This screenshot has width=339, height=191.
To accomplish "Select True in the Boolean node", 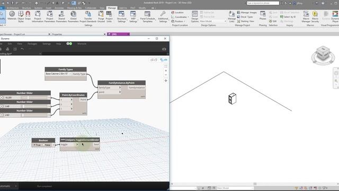I will (37, 145).
